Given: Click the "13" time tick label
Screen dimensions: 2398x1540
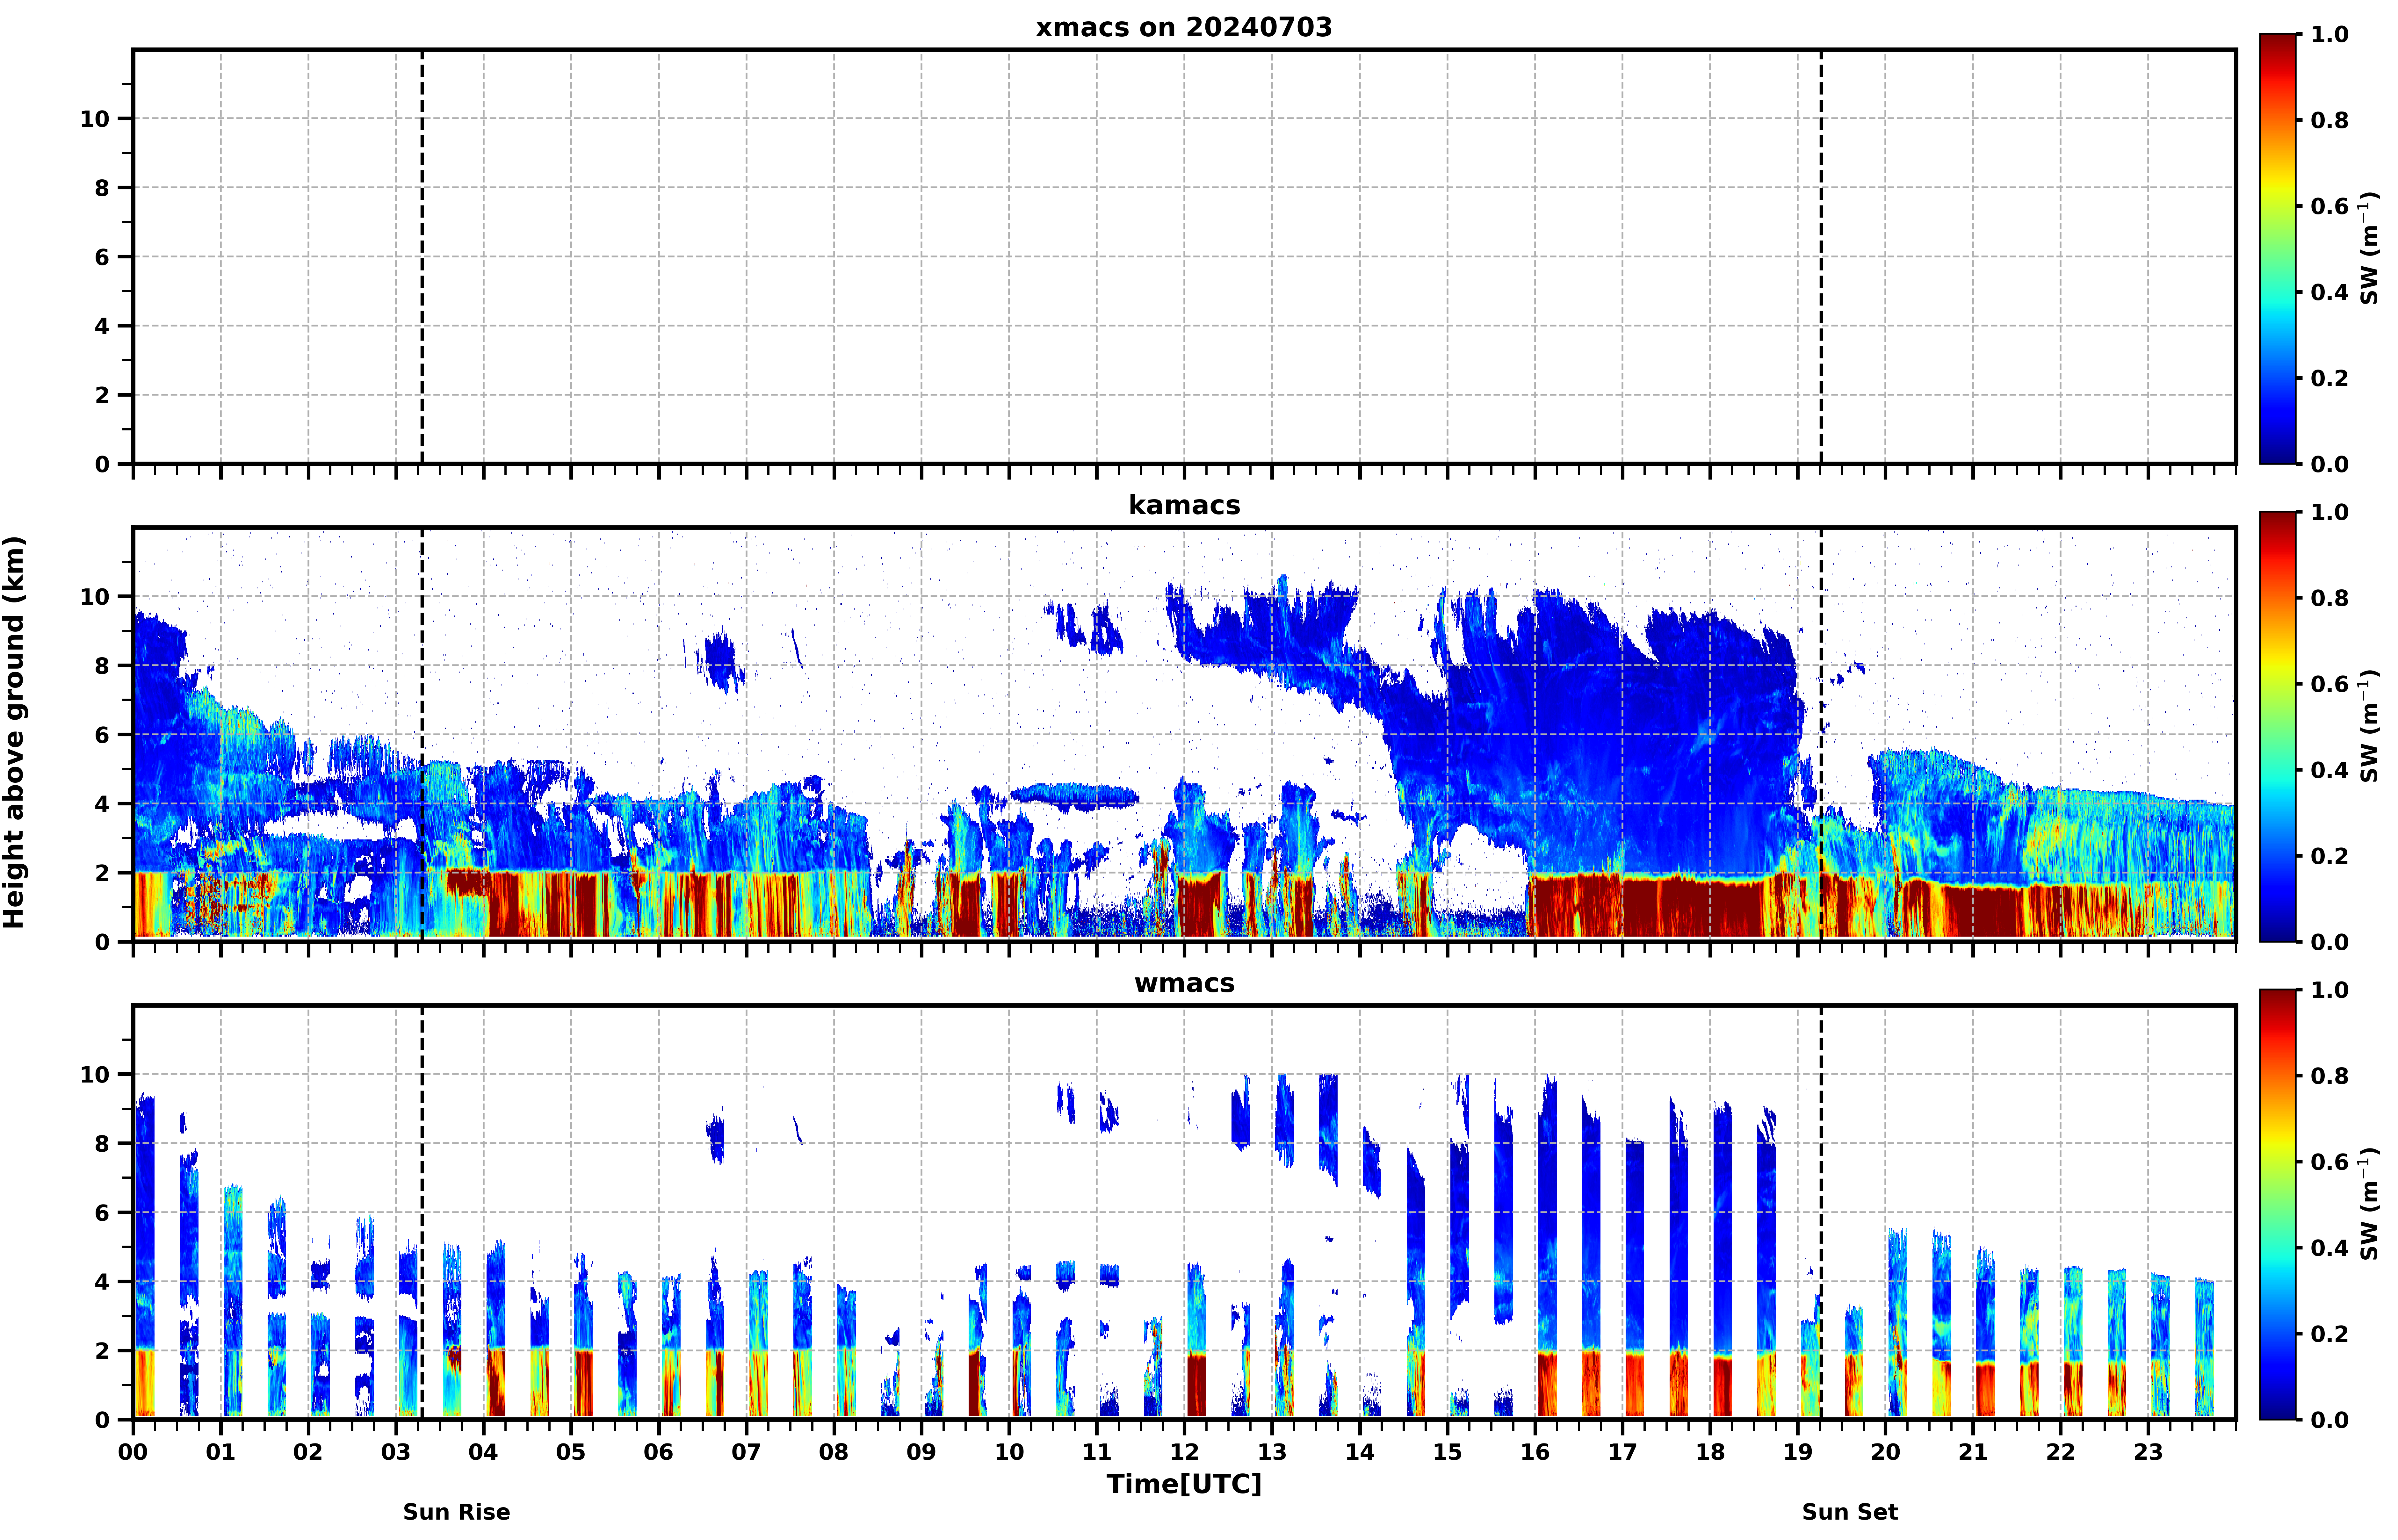Looking at the screenshot, I should pos(1272,1452).
